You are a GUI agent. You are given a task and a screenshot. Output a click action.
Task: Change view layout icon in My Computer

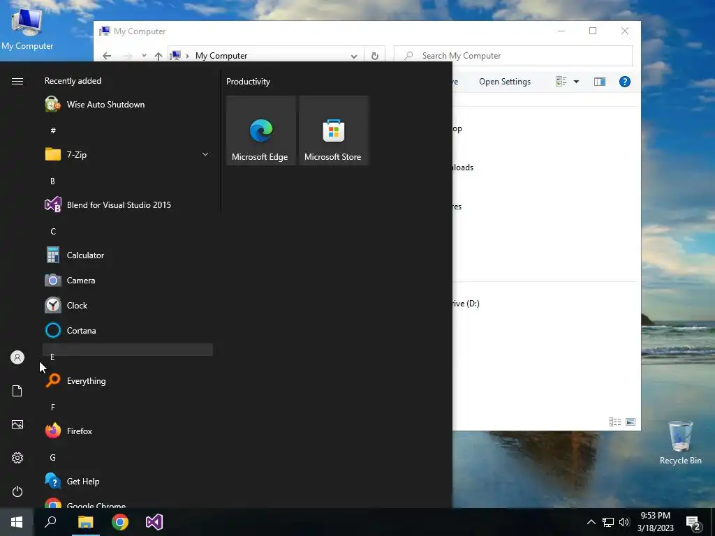coord(561,82)
